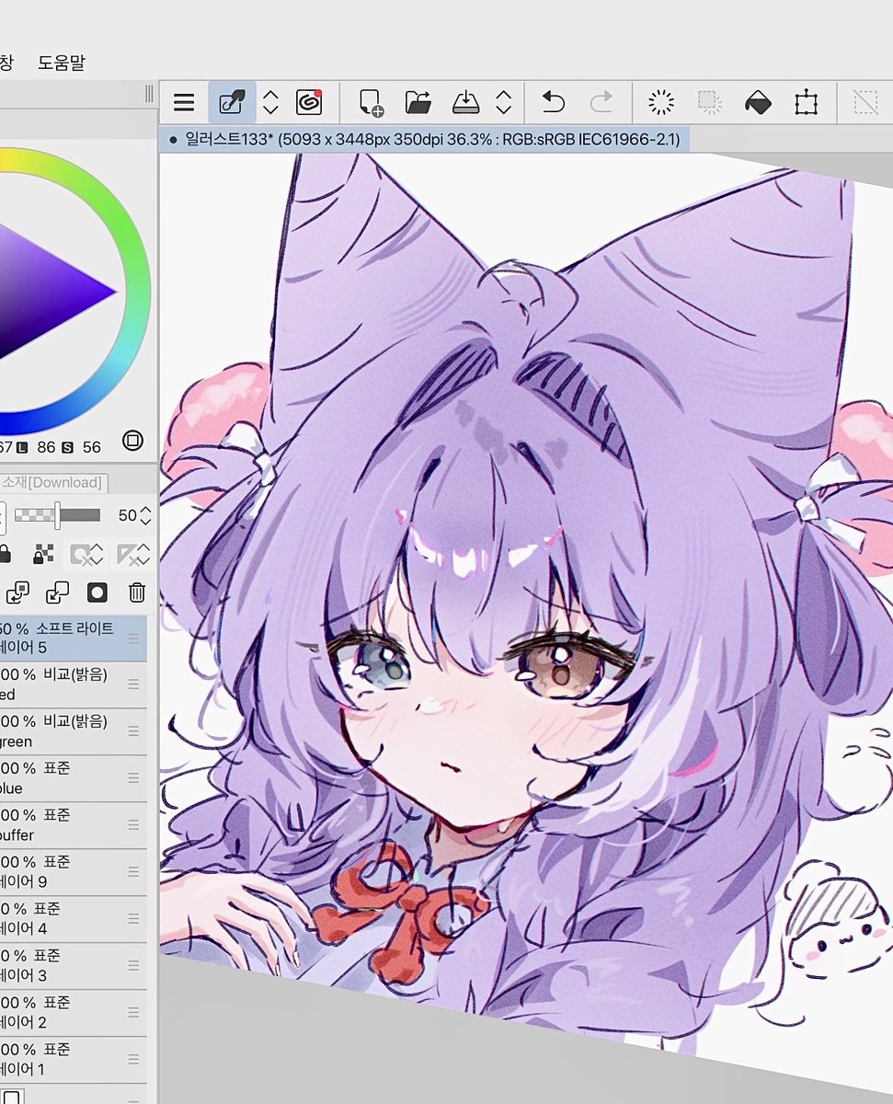
Task: Select the quick access tool icon
Action: (x=232, y=102)
